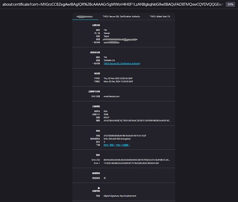The width and height of the screenshot is (238, 202).
Task: Click the Digital Signature, Key Encipherment value
Action: pyautogui.click(x=120, y=196)
